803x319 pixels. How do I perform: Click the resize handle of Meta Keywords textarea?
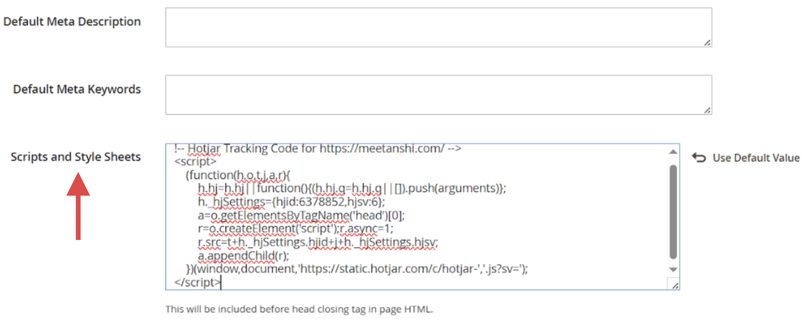(707, 110)
